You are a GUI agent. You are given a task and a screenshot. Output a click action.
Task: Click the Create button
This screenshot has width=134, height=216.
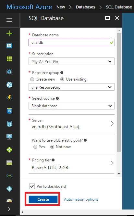(43, 199)
